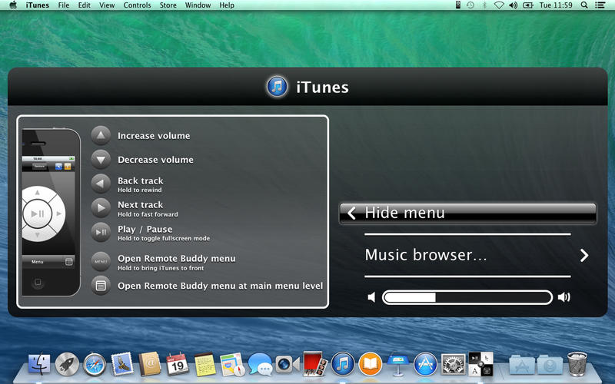Screen dimensions: 615x384
Task: Click the Bluetooth menu bar icon
Action: (484, 5)
